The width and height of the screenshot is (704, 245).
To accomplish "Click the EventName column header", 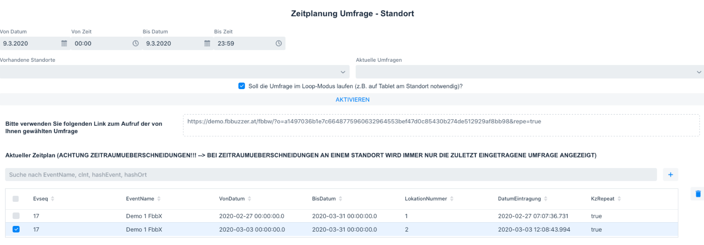I will (x=140, y=199).
